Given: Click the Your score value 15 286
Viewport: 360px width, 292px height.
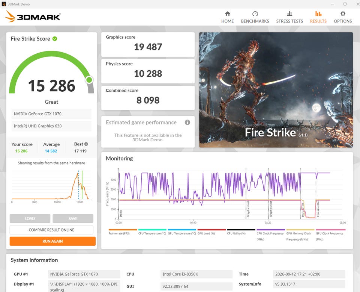Looking at the screenshot, I should coord(21,151).
